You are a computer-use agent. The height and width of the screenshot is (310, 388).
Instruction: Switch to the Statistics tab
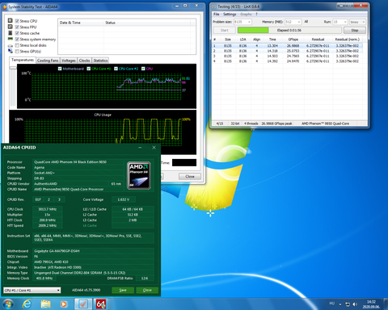[100, 61]
